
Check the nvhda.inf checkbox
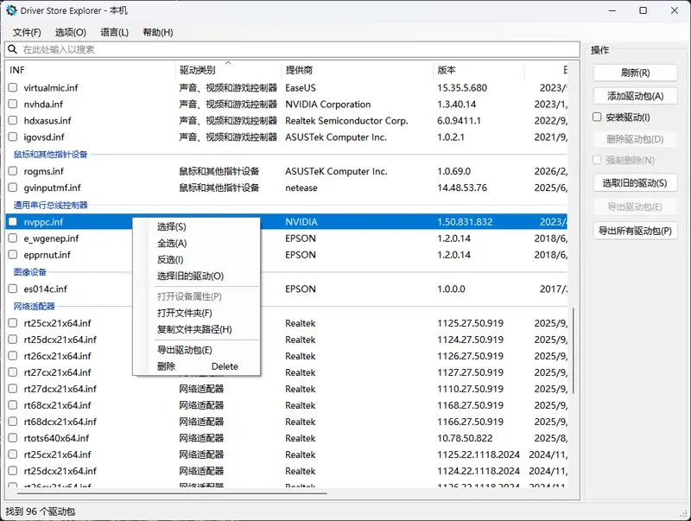pos(13,104)
